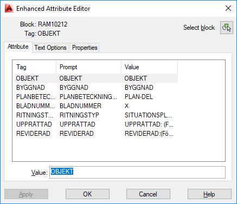The image size is (237, 204).
Task: Click the Cancel button
Action: pos(148,194)
